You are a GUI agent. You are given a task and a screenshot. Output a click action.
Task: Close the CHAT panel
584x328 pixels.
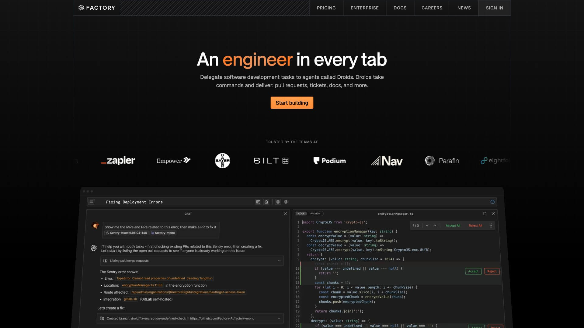click(285, 214)
